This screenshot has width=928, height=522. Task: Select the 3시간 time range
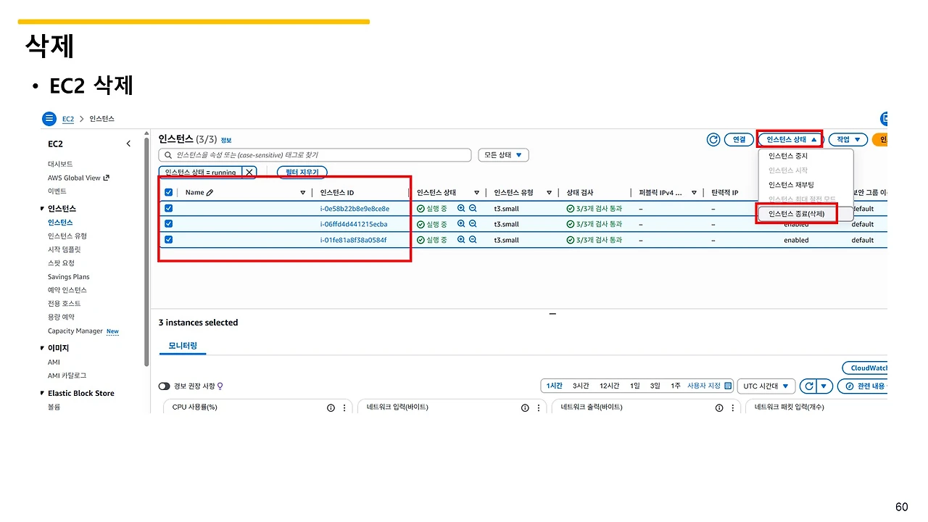[580, 386]
